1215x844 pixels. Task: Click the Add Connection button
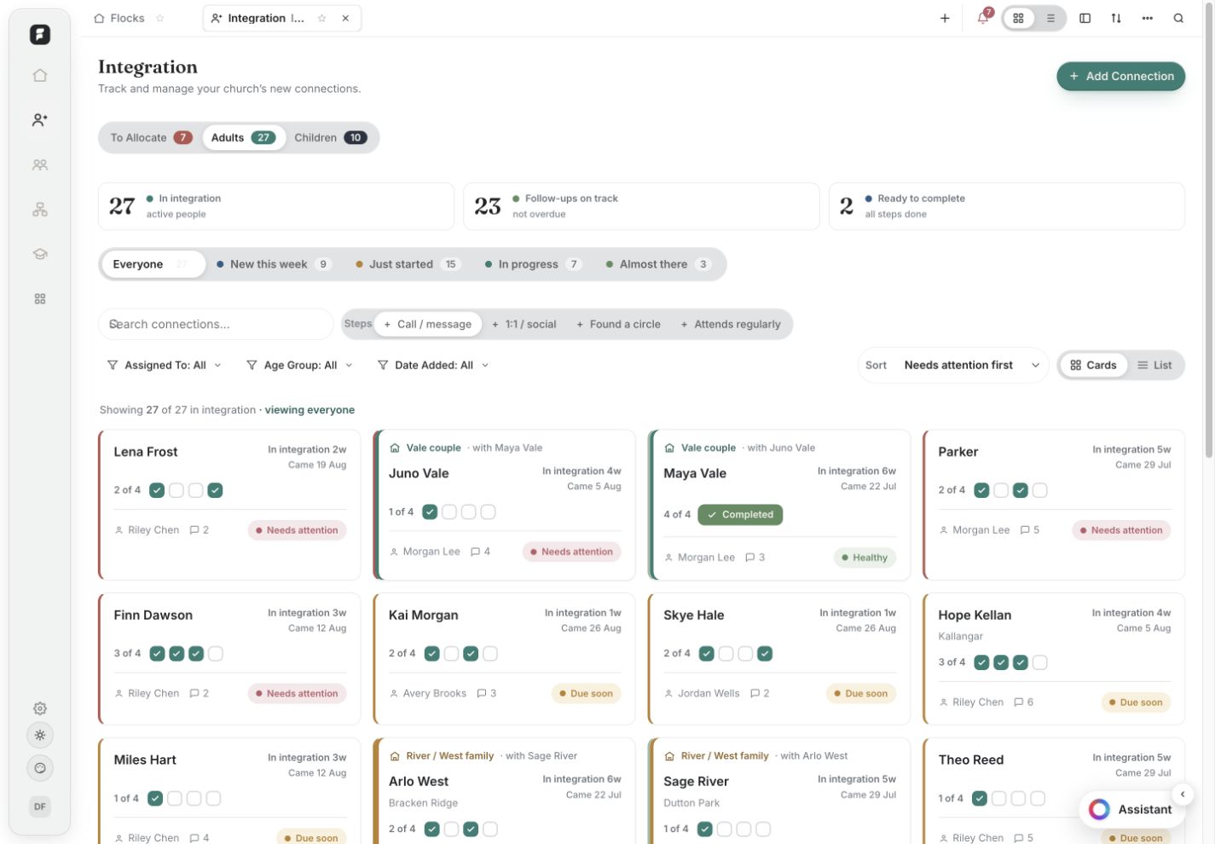(1121, 76)
